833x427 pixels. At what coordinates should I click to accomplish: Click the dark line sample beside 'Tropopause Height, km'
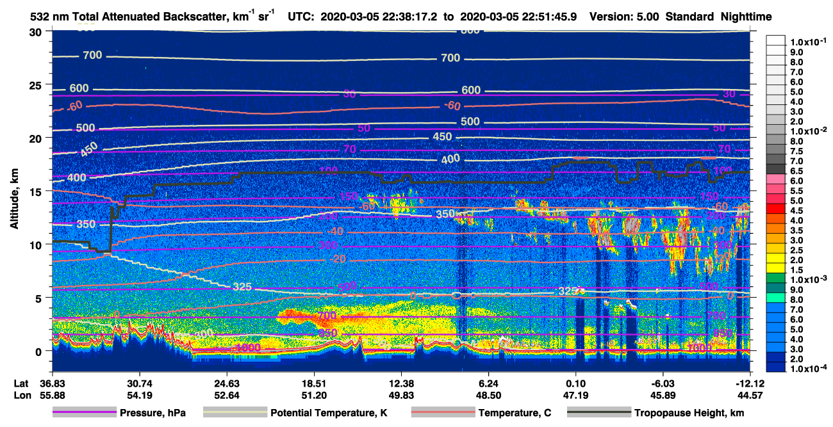pyautogui.click(x=599, y=413)
